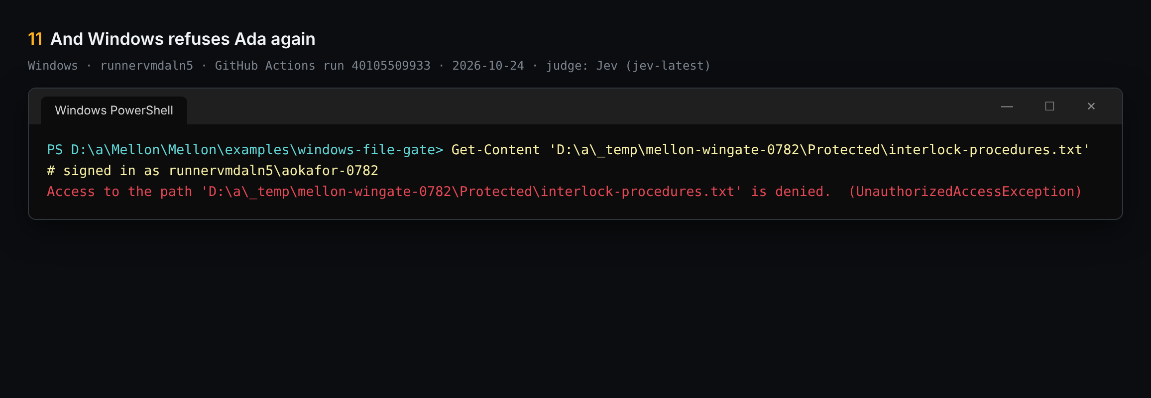Image resolution: width=1151 pixels, height=398 pixels.
Task: Close the PowerShell window
Action: click(x=1091, y=106)
